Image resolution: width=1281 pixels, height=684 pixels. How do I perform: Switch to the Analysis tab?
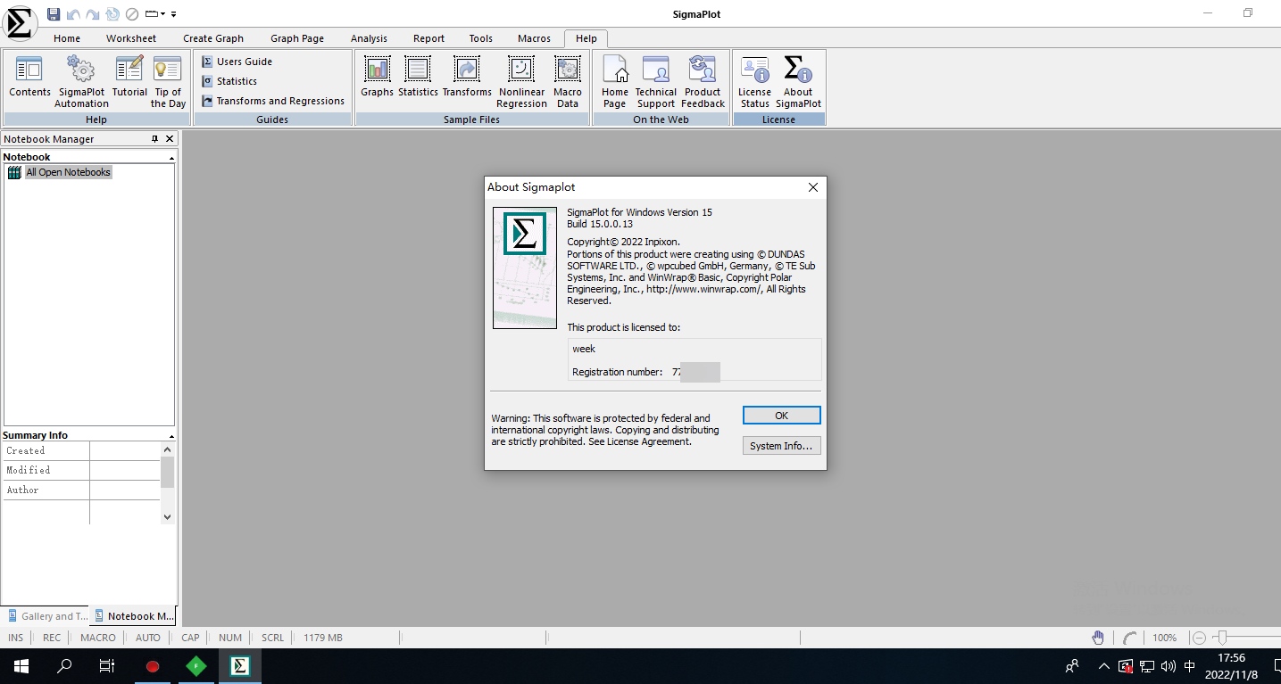tap(369, 38)
